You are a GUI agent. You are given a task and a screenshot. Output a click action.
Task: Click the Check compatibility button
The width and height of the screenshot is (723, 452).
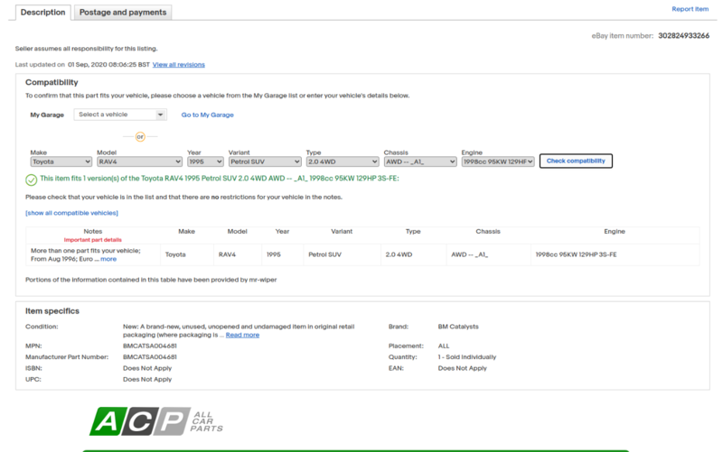576,161
